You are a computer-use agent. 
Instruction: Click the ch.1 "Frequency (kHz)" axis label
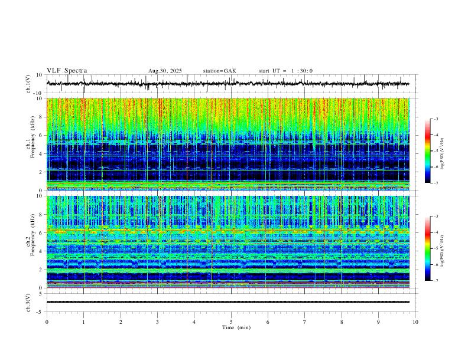pos(31,137)
